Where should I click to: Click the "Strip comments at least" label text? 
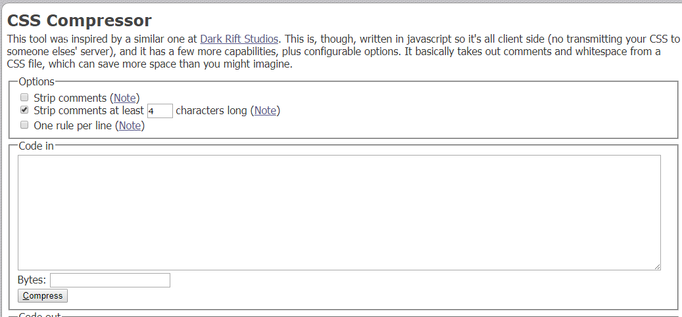(88, 111)
